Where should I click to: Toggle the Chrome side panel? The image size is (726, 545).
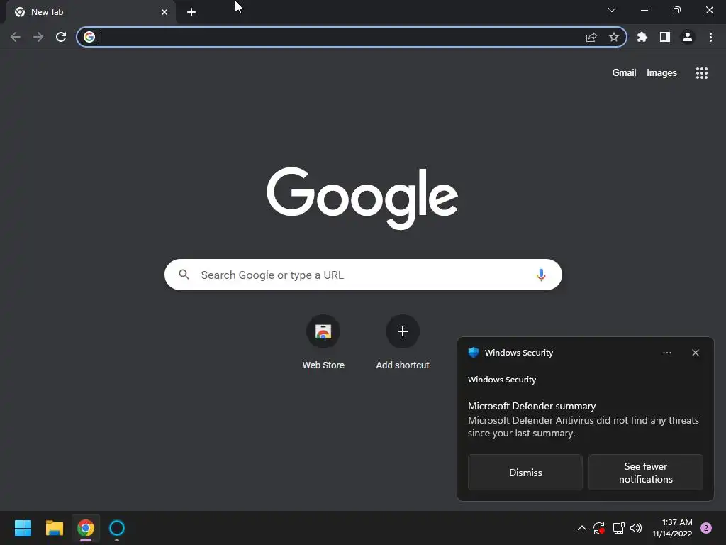click(665, 37)
